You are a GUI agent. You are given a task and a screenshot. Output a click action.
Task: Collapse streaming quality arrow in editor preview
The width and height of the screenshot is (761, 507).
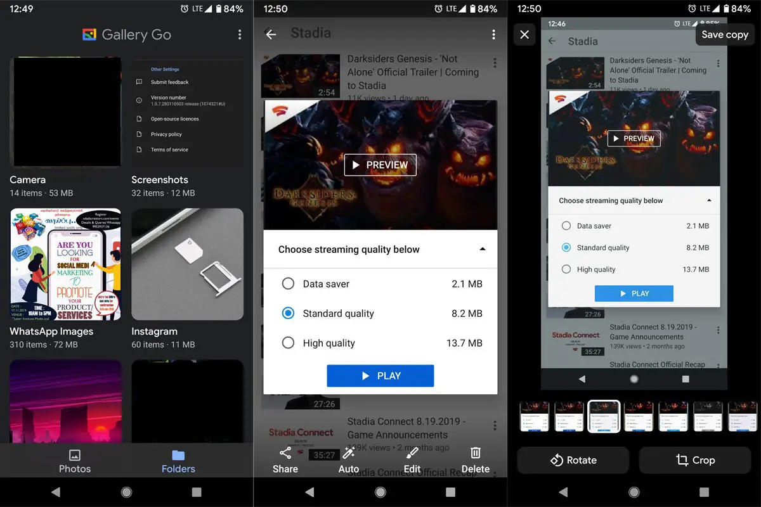point(709,200)
